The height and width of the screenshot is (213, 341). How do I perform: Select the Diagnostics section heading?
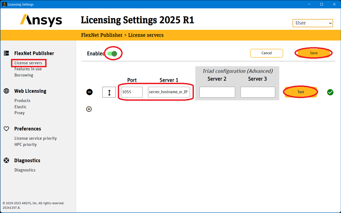pos(27,160)
